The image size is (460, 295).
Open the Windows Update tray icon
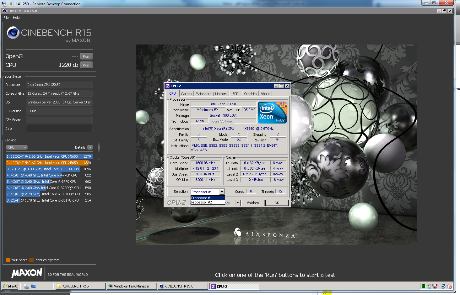[429, 286]
